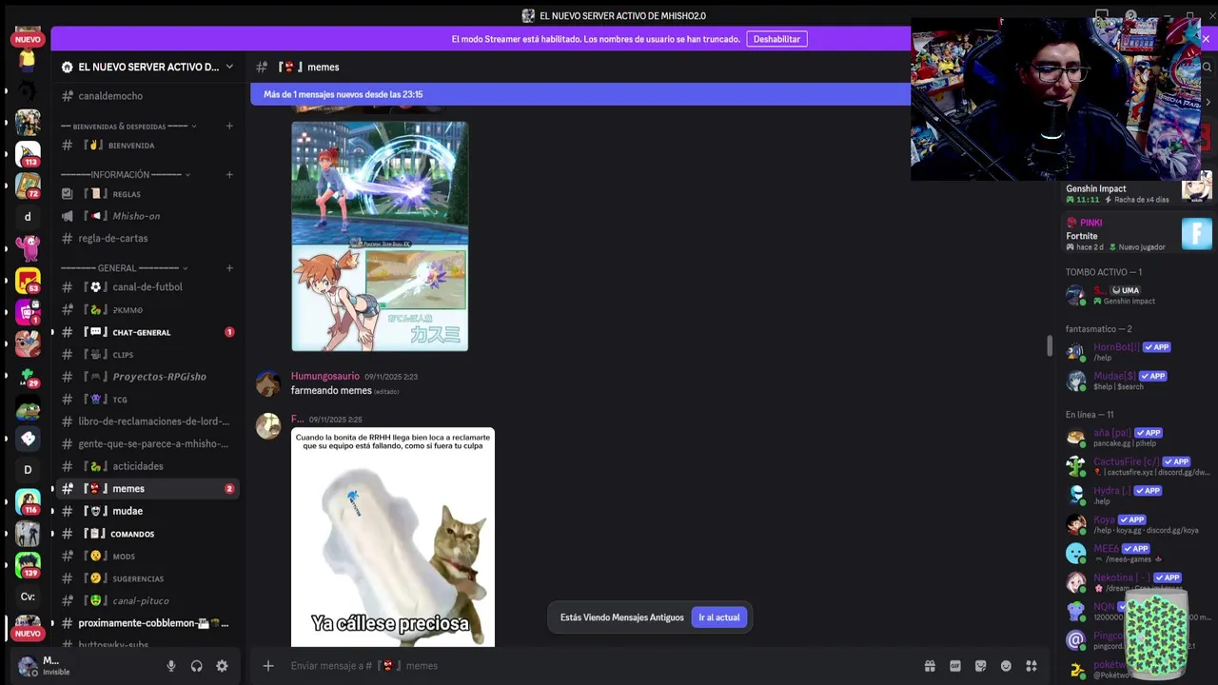This screenshot has width=1218, height=685.
Task: Open the COMANDOS channel
Action: click(147, 534)
